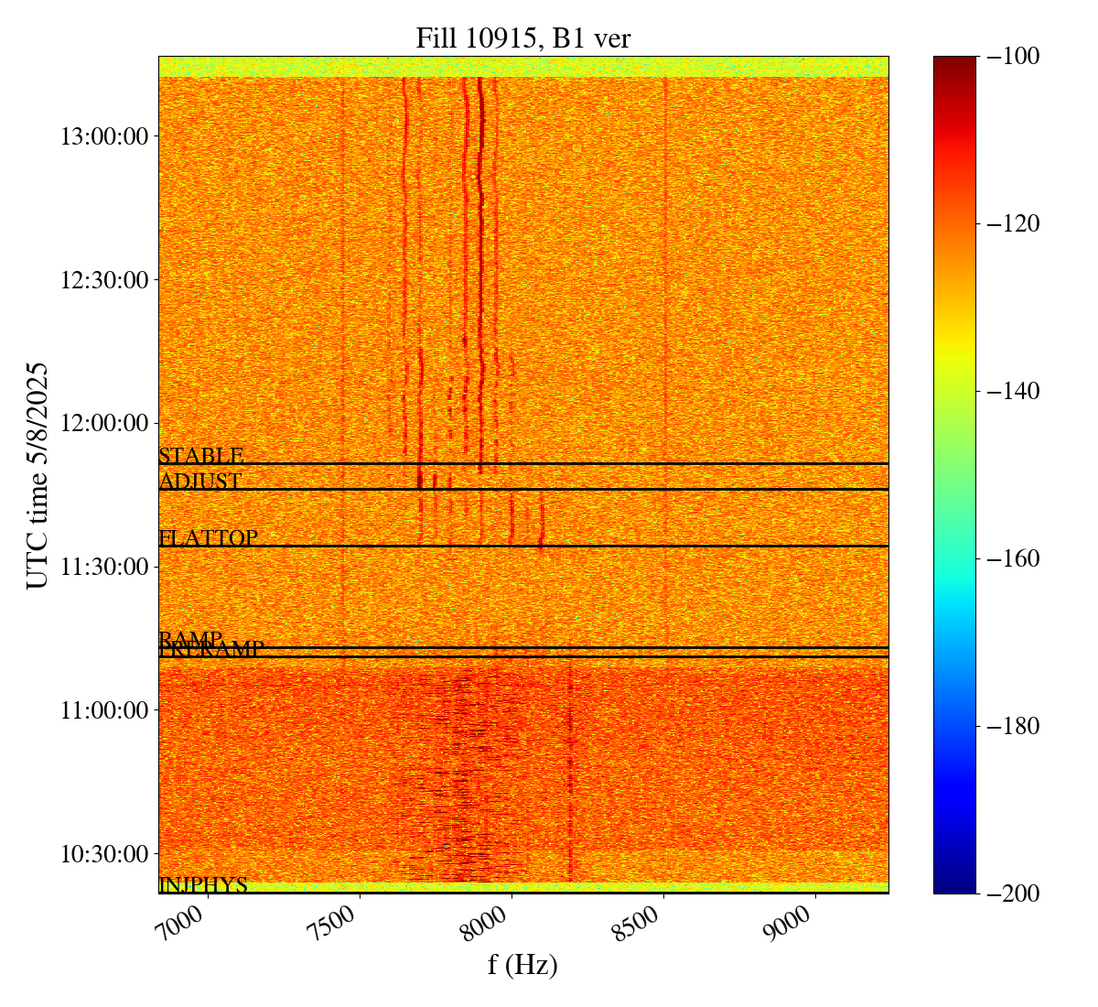Viewport: 1098px width, 1007px height.
Task: Select the FLATTOP phase marker label
Action: point(209,538)
